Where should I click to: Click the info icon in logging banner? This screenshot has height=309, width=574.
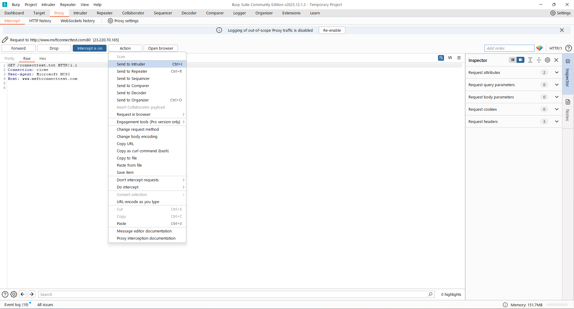[219, 30]
